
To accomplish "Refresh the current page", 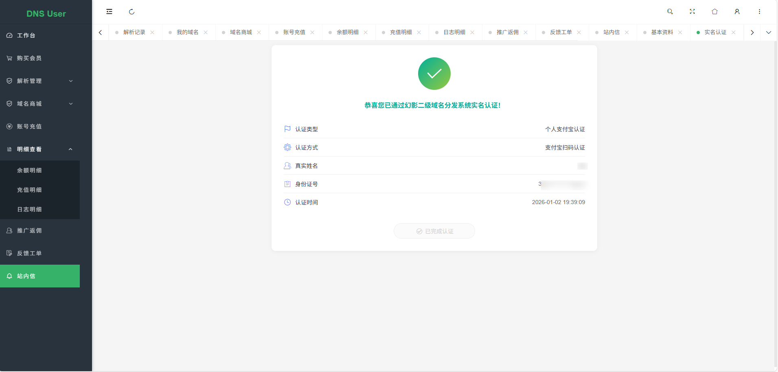I will click(131, 12).
